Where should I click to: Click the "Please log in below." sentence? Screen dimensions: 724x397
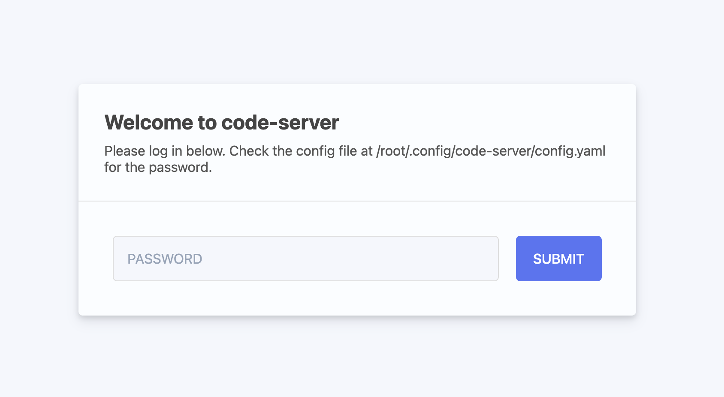coord(165,151)
